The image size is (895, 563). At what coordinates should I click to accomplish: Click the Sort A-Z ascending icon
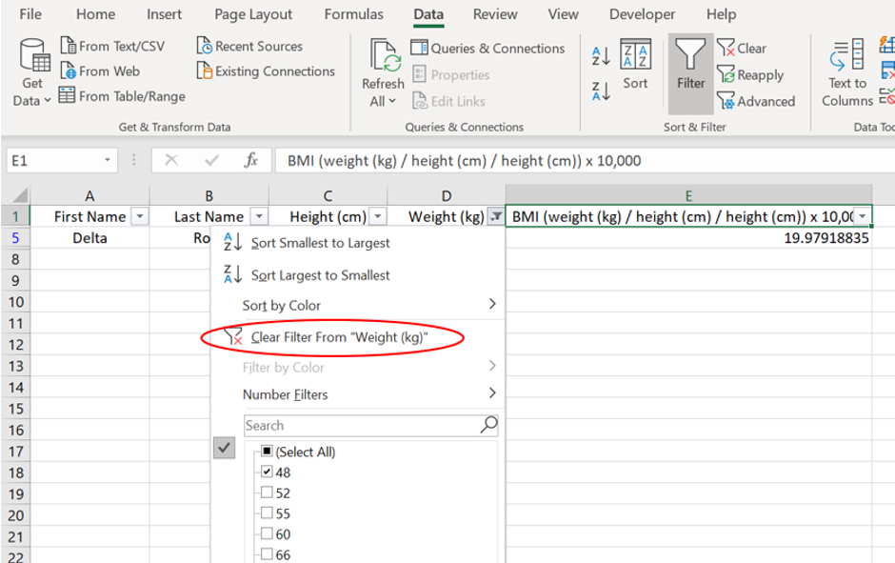(x=601, y=55)
